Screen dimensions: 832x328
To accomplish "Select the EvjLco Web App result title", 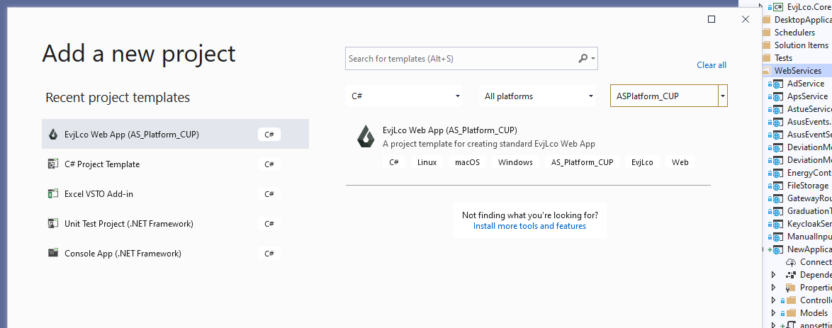I will coord(450,130).
